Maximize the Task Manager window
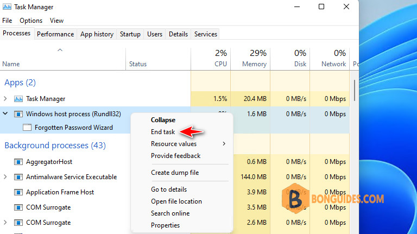The height and width of the screenshot is (234, 417). point(321,7)
